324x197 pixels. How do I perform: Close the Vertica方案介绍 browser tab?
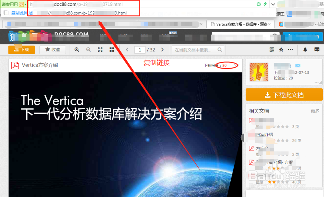click(270, 24)
